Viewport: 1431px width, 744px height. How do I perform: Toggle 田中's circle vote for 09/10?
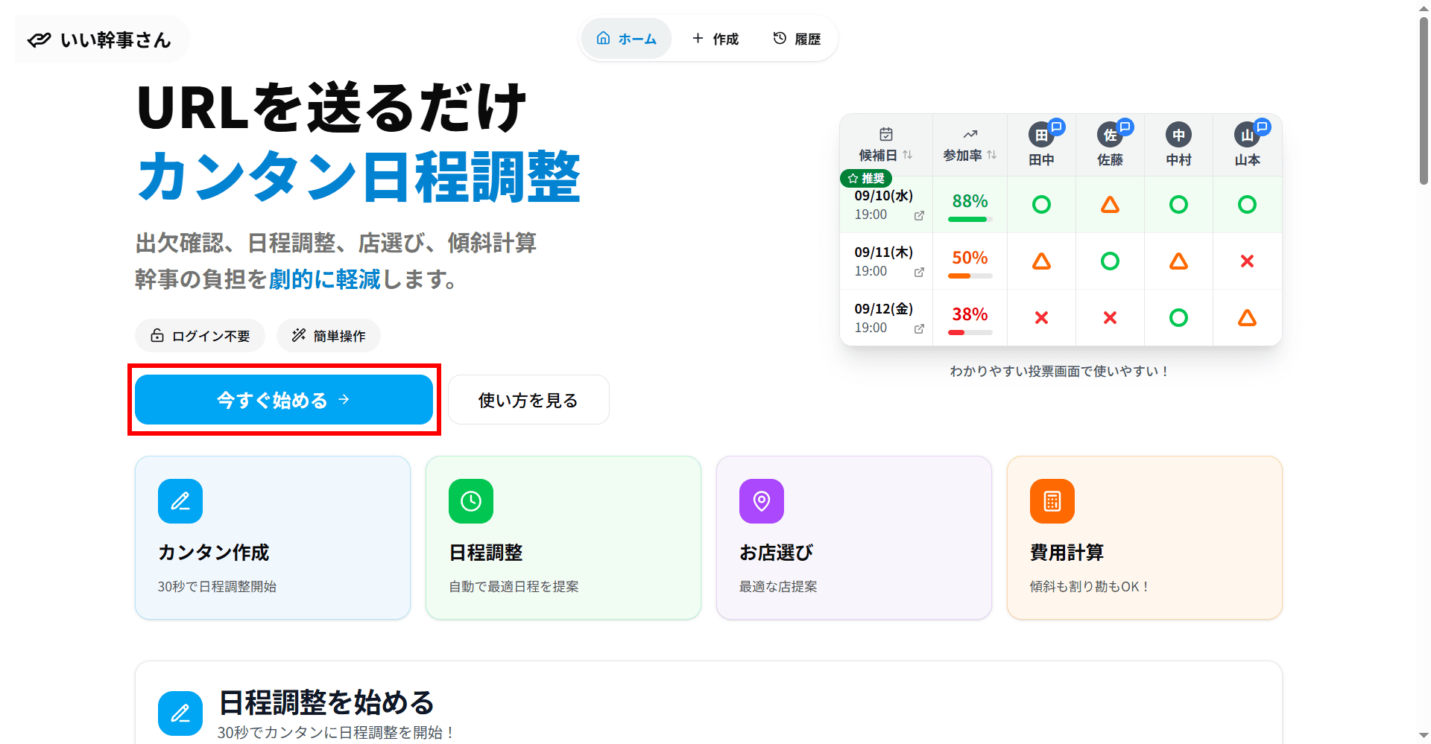(x=1041, y=205)
